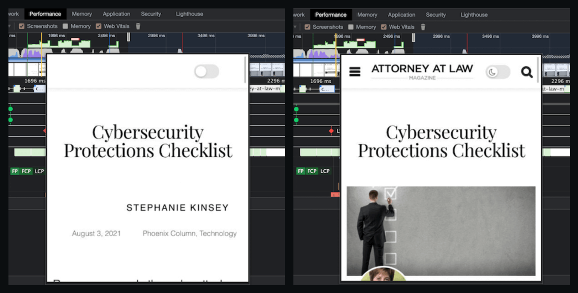Click the overview range handle in left panel
Viewport: 578px width, 293px height.
point(129,37)
